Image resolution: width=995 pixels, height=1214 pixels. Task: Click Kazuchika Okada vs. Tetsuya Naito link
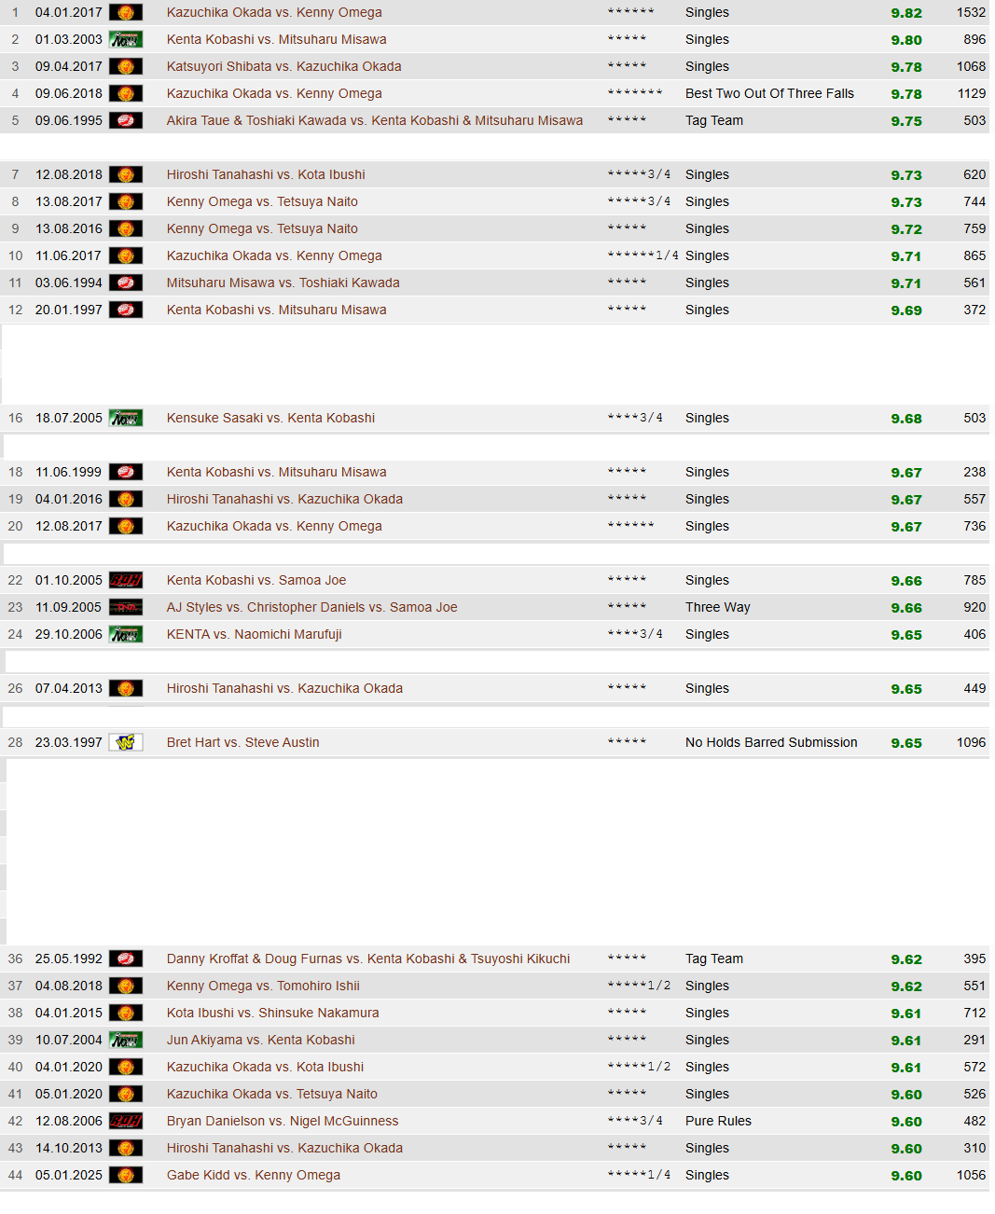(x=272, y=1094)
